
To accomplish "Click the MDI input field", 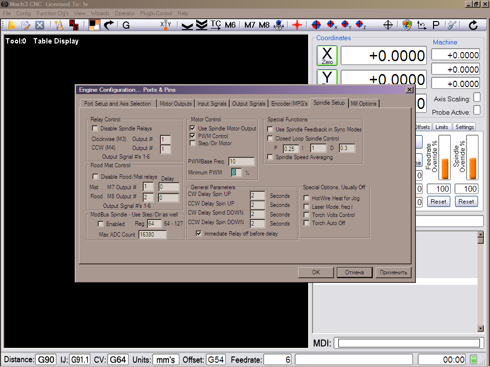I will [409, 343].
